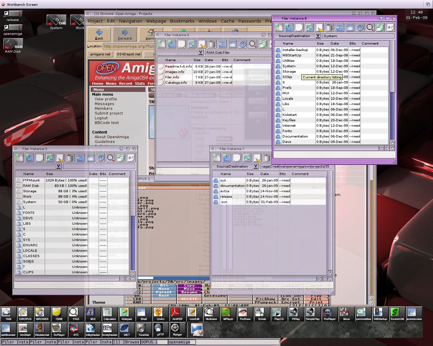Launch YAM from the dock
433x346 pixels.
(8, 314)
